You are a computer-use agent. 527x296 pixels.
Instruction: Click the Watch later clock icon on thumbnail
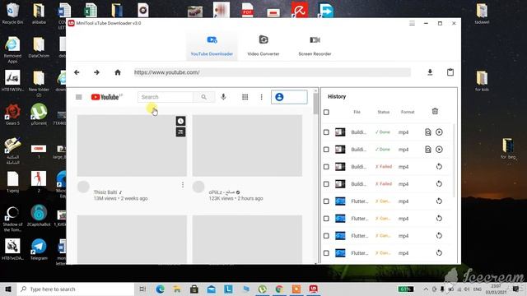pyautogui.click(x=180, y=121)
